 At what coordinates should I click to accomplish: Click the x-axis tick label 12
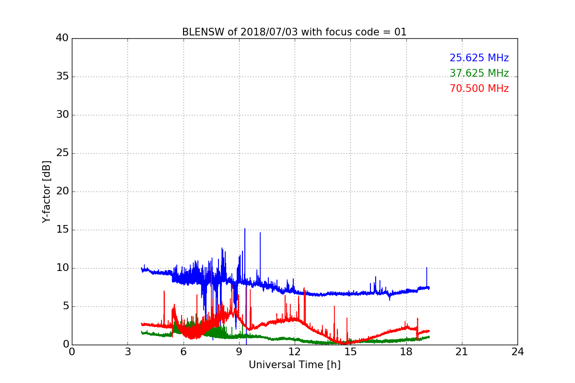(x=295, y=352)
